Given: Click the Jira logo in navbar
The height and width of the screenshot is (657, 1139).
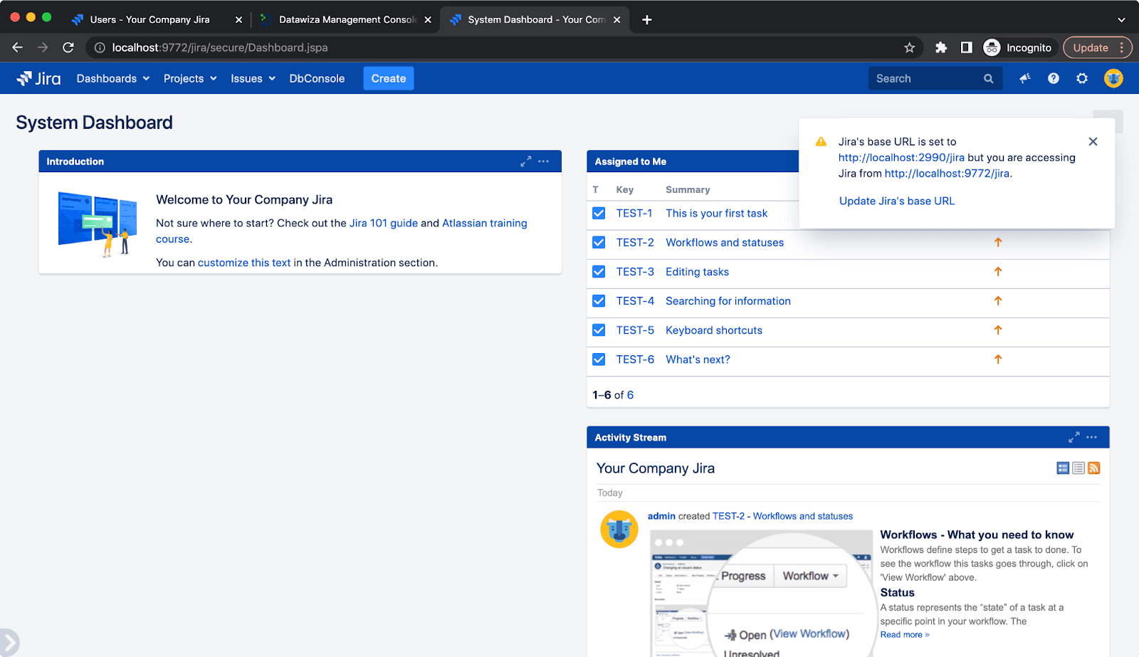Looking at the screenshot, I should click(x=39, y=78).
